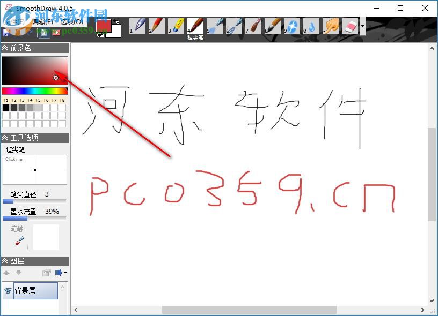Select the black swatch under F1
The image size is (438, 316).
(5, 107)
